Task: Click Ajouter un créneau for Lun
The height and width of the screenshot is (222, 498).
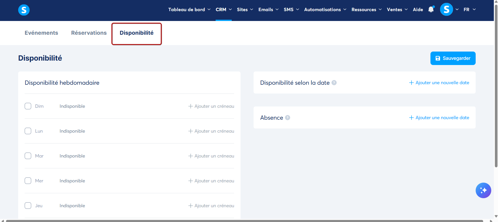Action: (x=211, y=131)
